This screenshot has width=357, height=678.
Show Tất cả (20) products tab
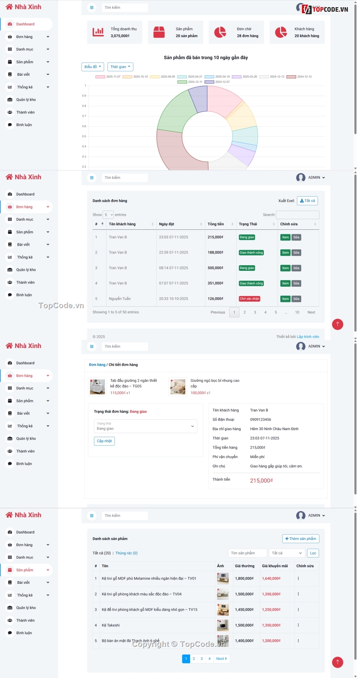pyautogui.click(x=101, y=553)
